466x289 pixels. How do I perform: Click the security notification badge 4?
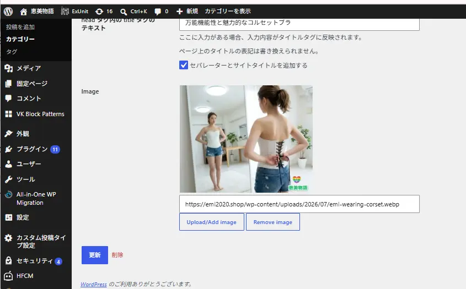58,261
